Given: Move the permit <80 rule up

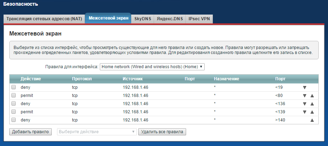Looking at the screenshot, I should click(312, 96).
